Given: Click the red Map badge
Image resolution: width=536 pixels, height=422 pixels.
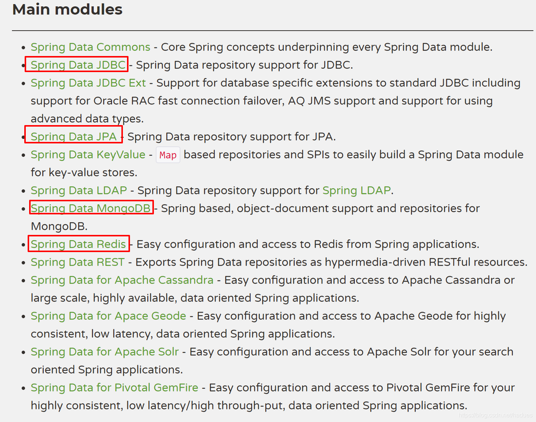Looking at the screenshot, I should (x=168, y=155).
